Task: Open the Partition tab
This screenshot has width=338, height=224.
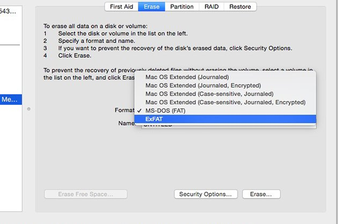Action: [x=182, y=7]
